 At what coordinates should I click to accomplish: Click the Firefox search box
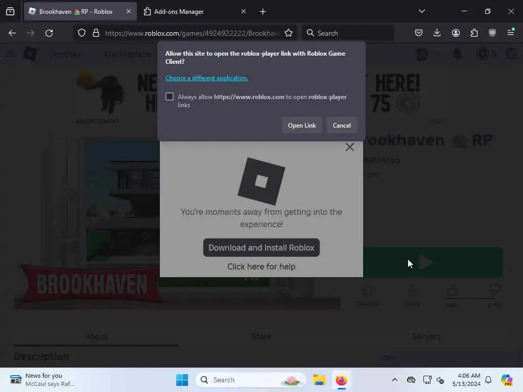pos(348,33)
